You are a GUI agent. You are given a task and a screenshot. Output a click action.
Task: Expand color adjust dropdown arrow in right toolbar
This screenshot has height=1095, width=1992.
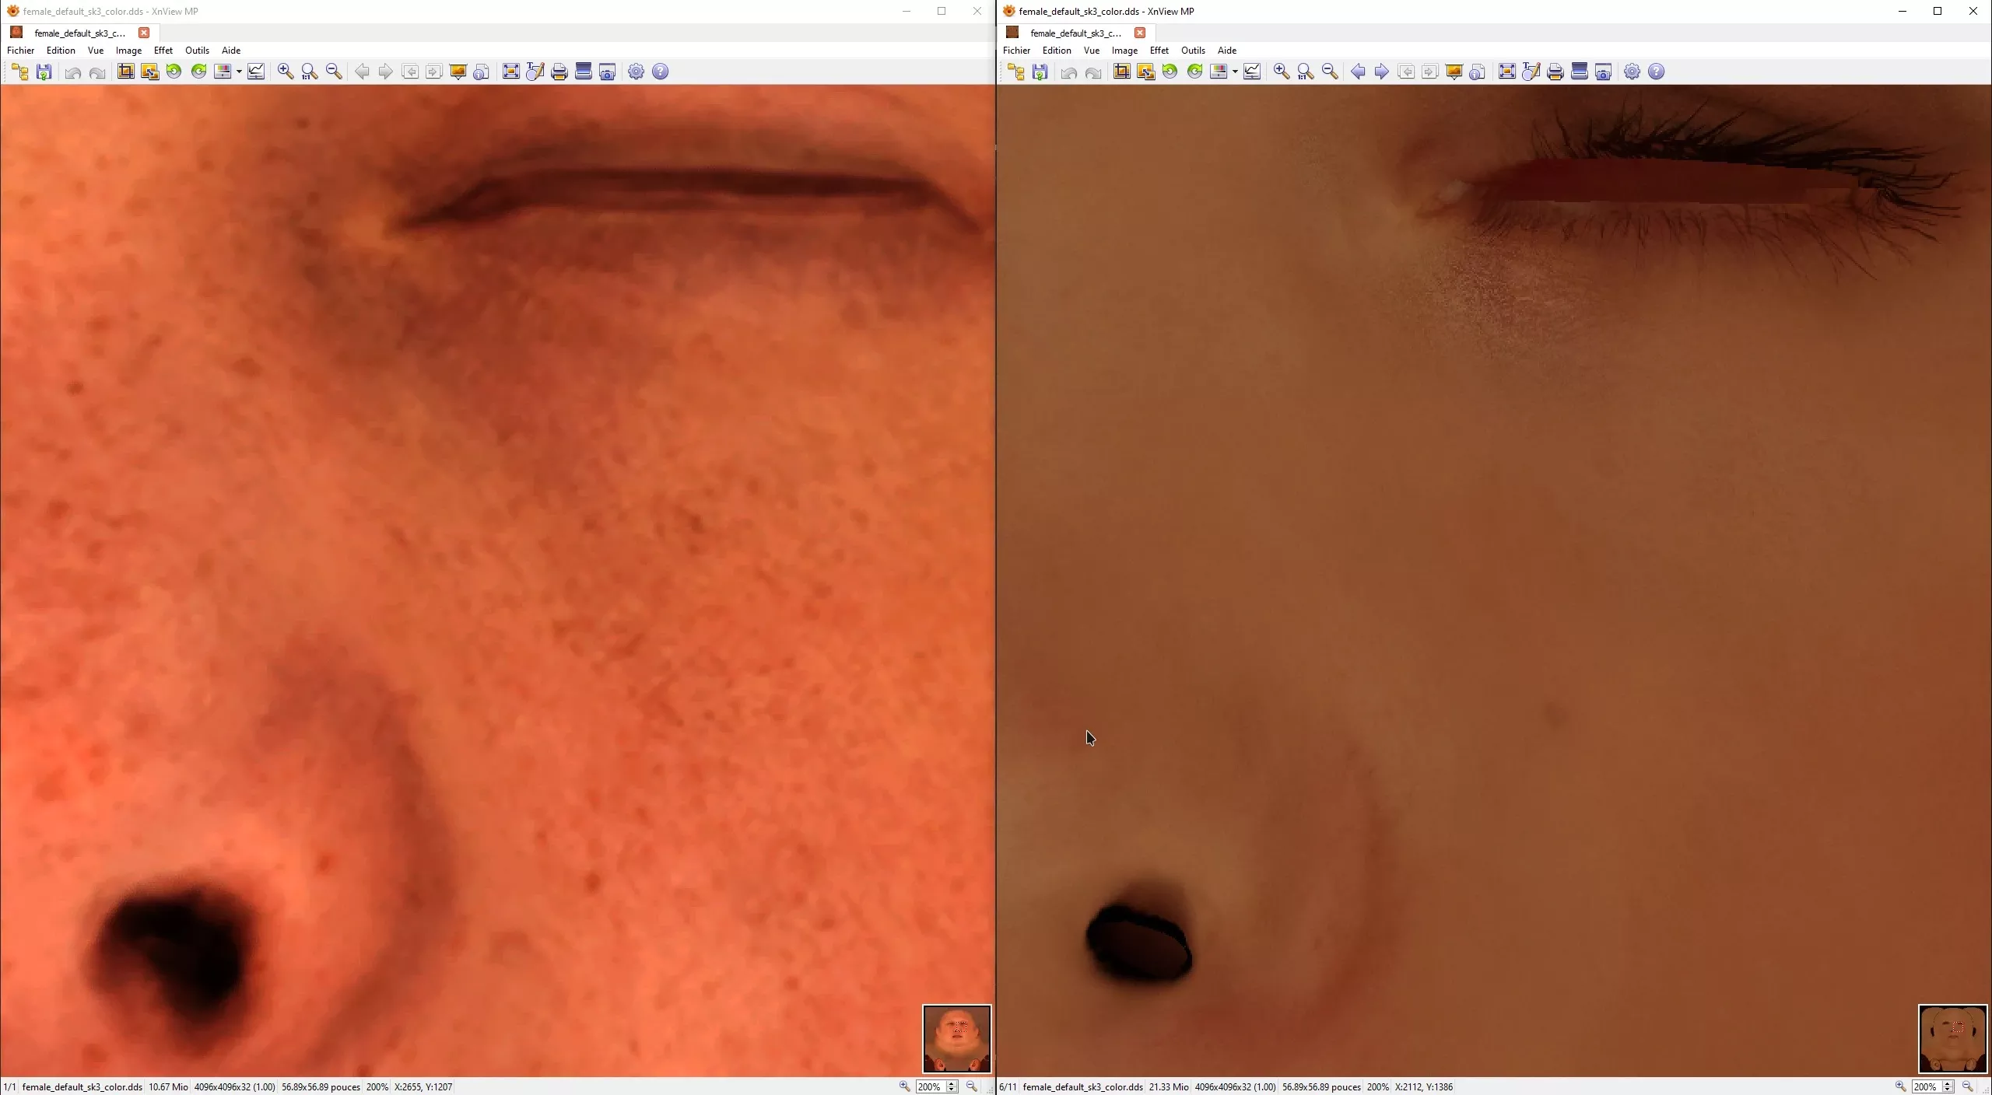[x=1235, y=72]
